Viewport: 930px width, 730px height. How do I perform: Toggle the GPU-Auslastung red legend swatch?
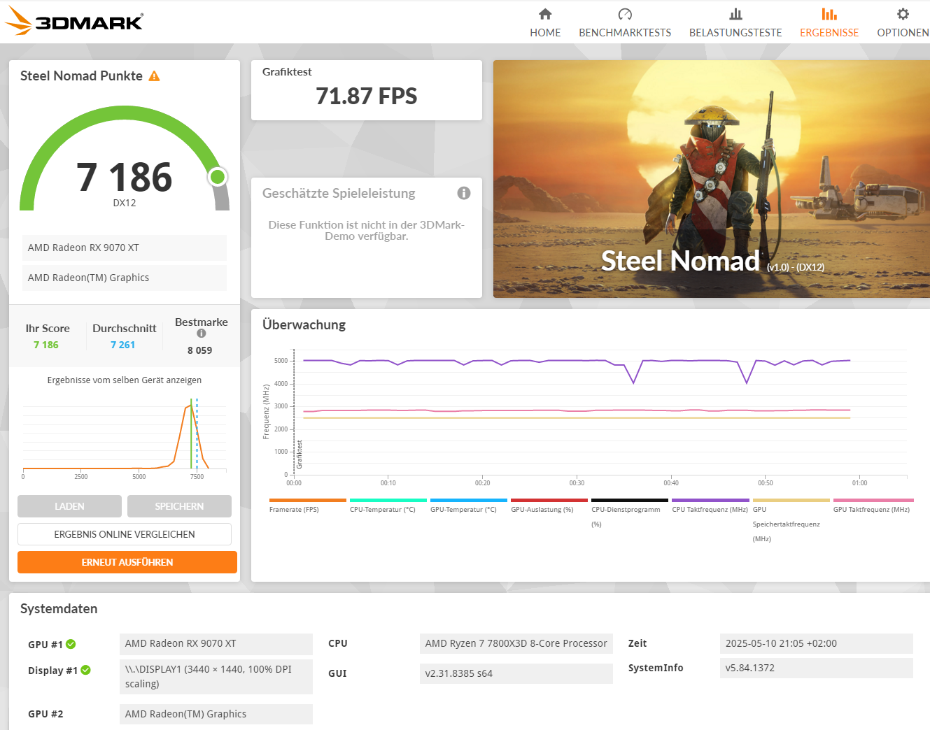549,500
